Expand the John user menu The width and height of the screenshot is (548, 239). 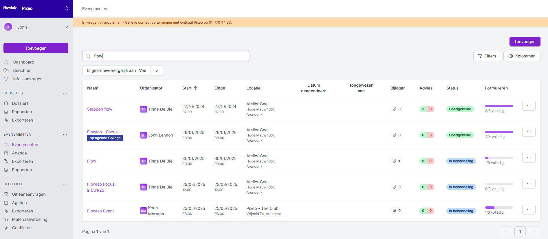click(66, 27)
